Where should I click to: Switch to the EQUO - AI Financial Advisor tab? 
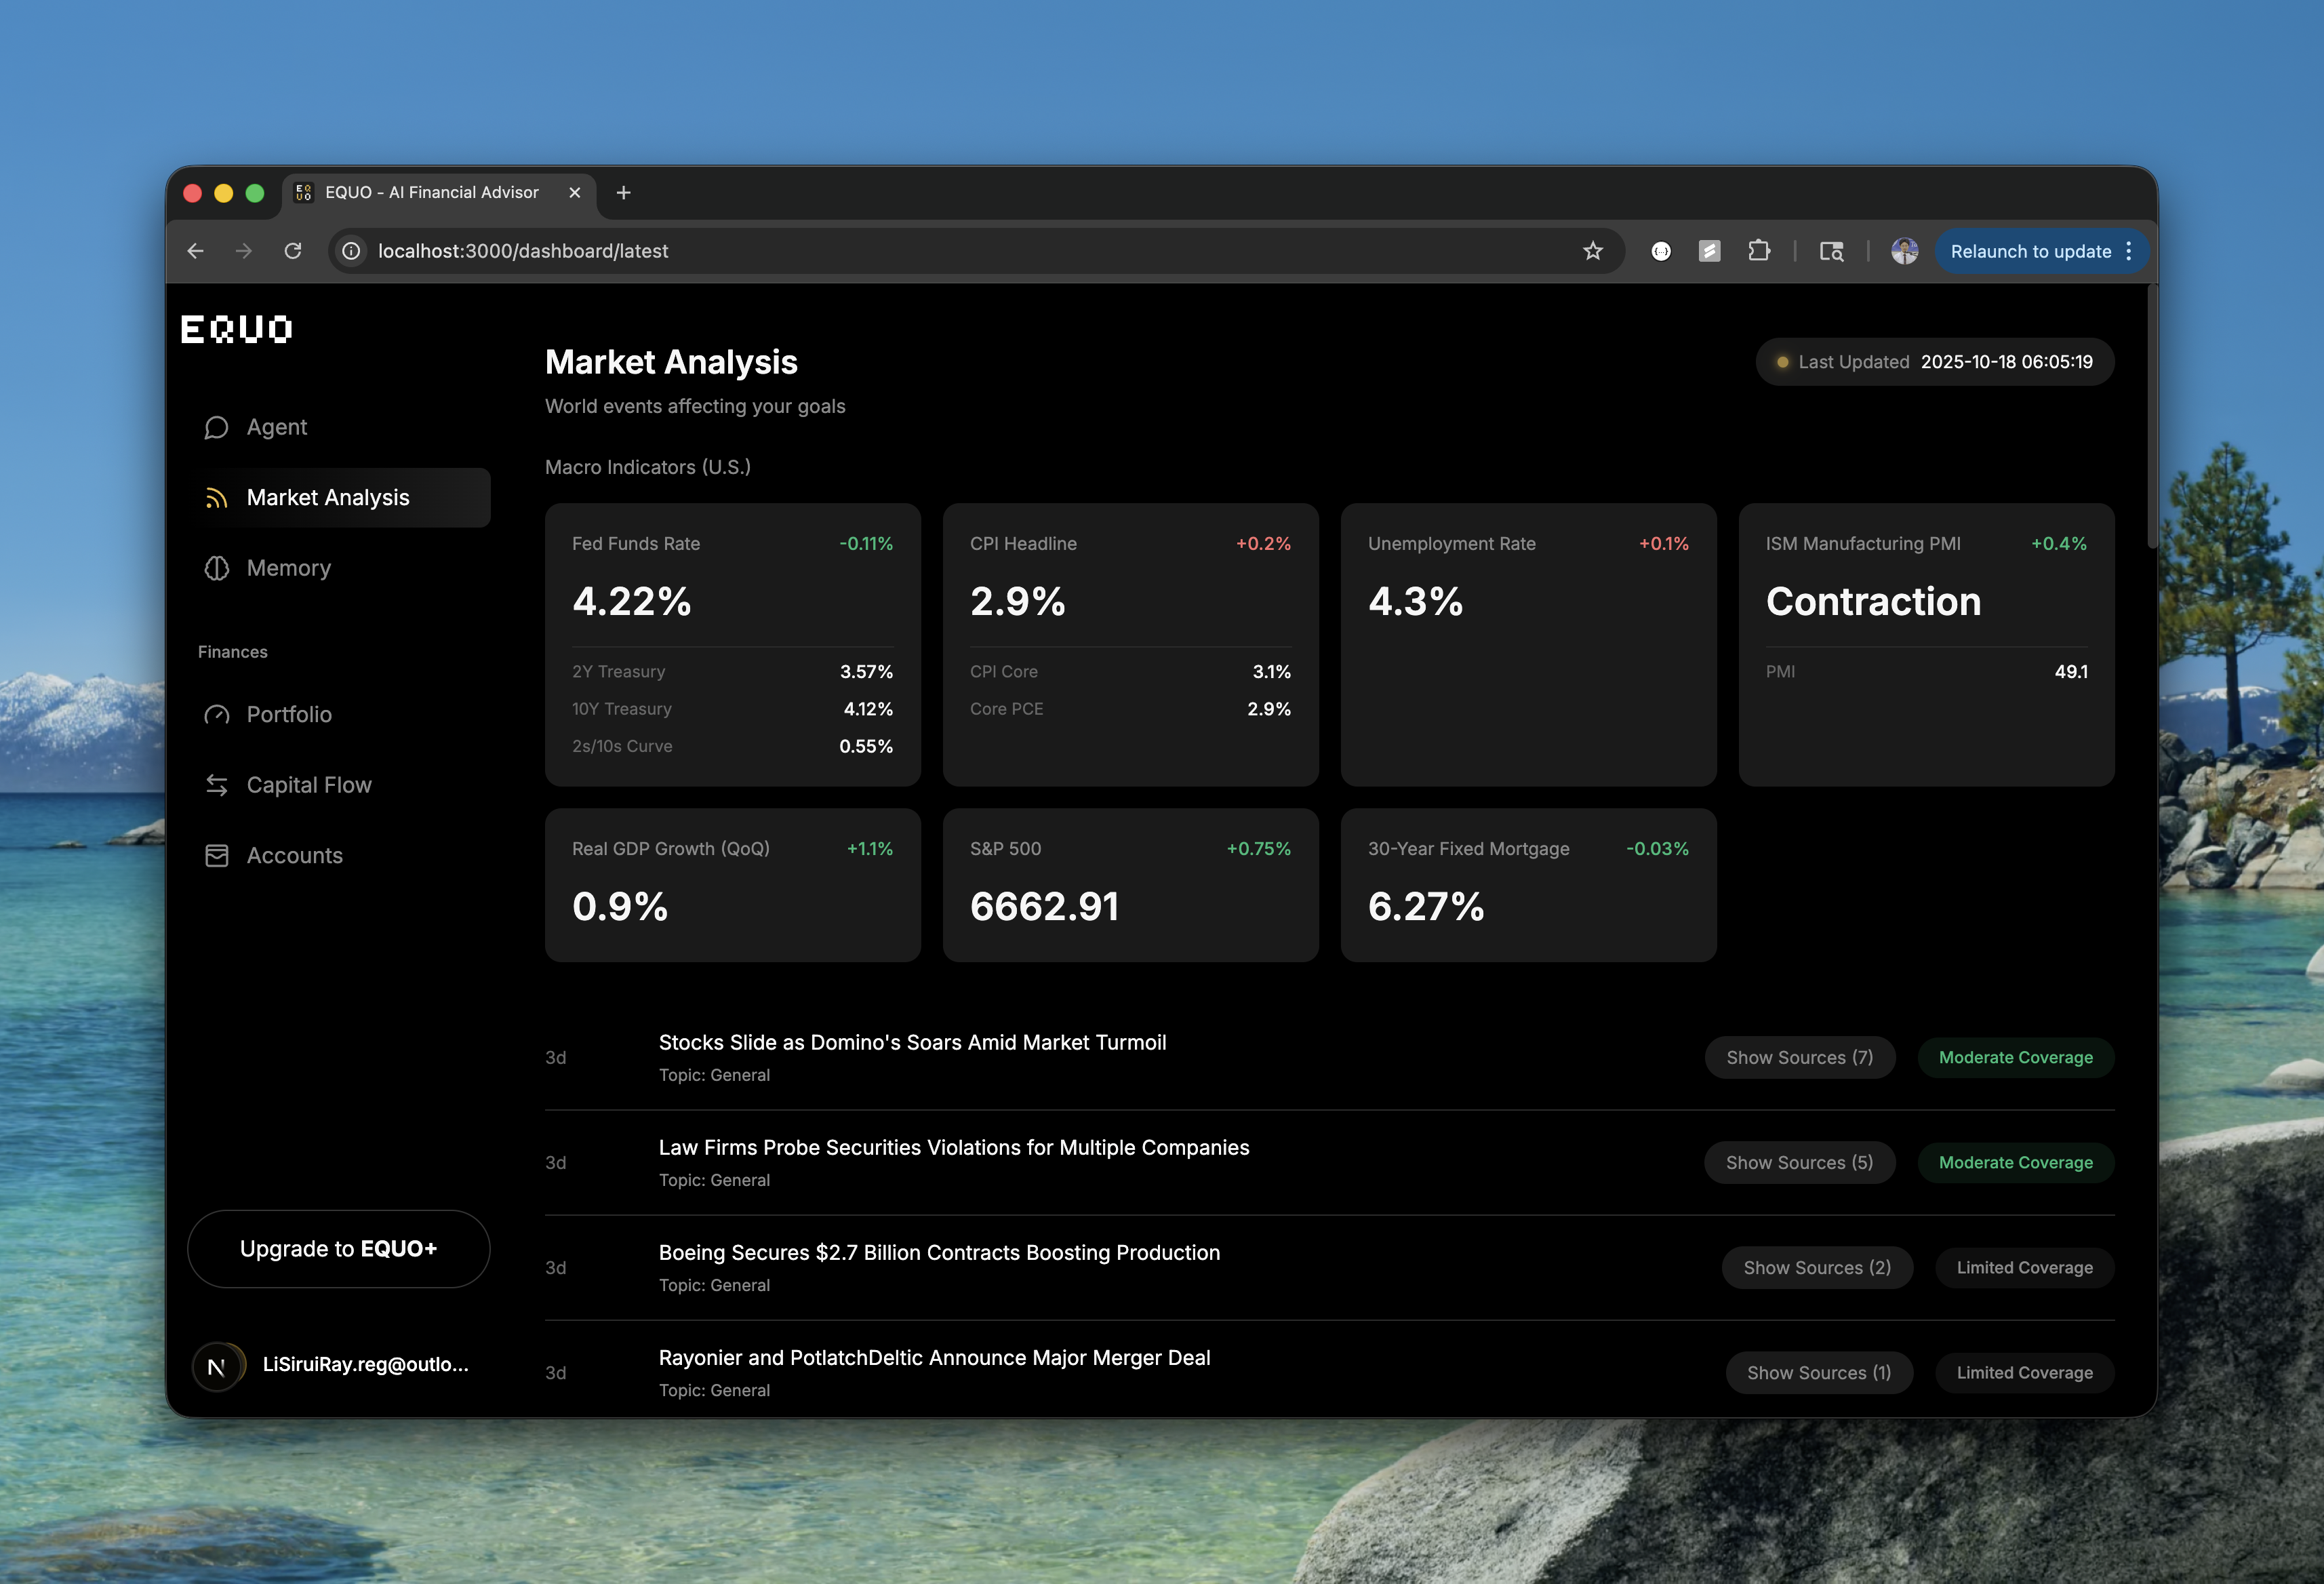point(432,193)
